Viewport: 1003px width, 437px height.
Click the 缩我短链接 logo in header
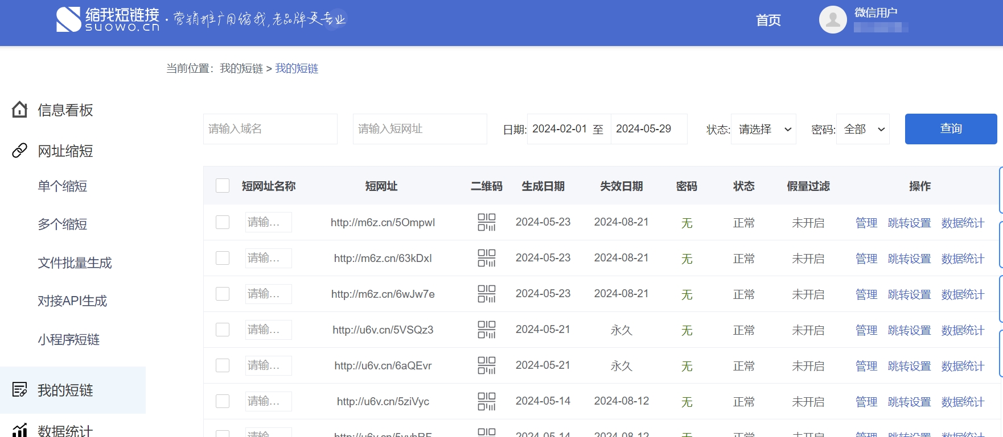(108, 20)
